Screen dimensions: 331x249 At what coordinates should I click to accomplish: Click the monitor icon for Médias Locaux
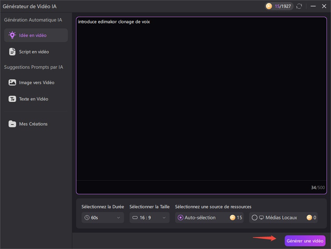[261, 217]
